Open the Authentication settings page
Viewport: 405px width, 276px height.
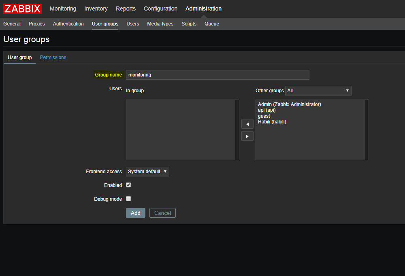[68, 24]
